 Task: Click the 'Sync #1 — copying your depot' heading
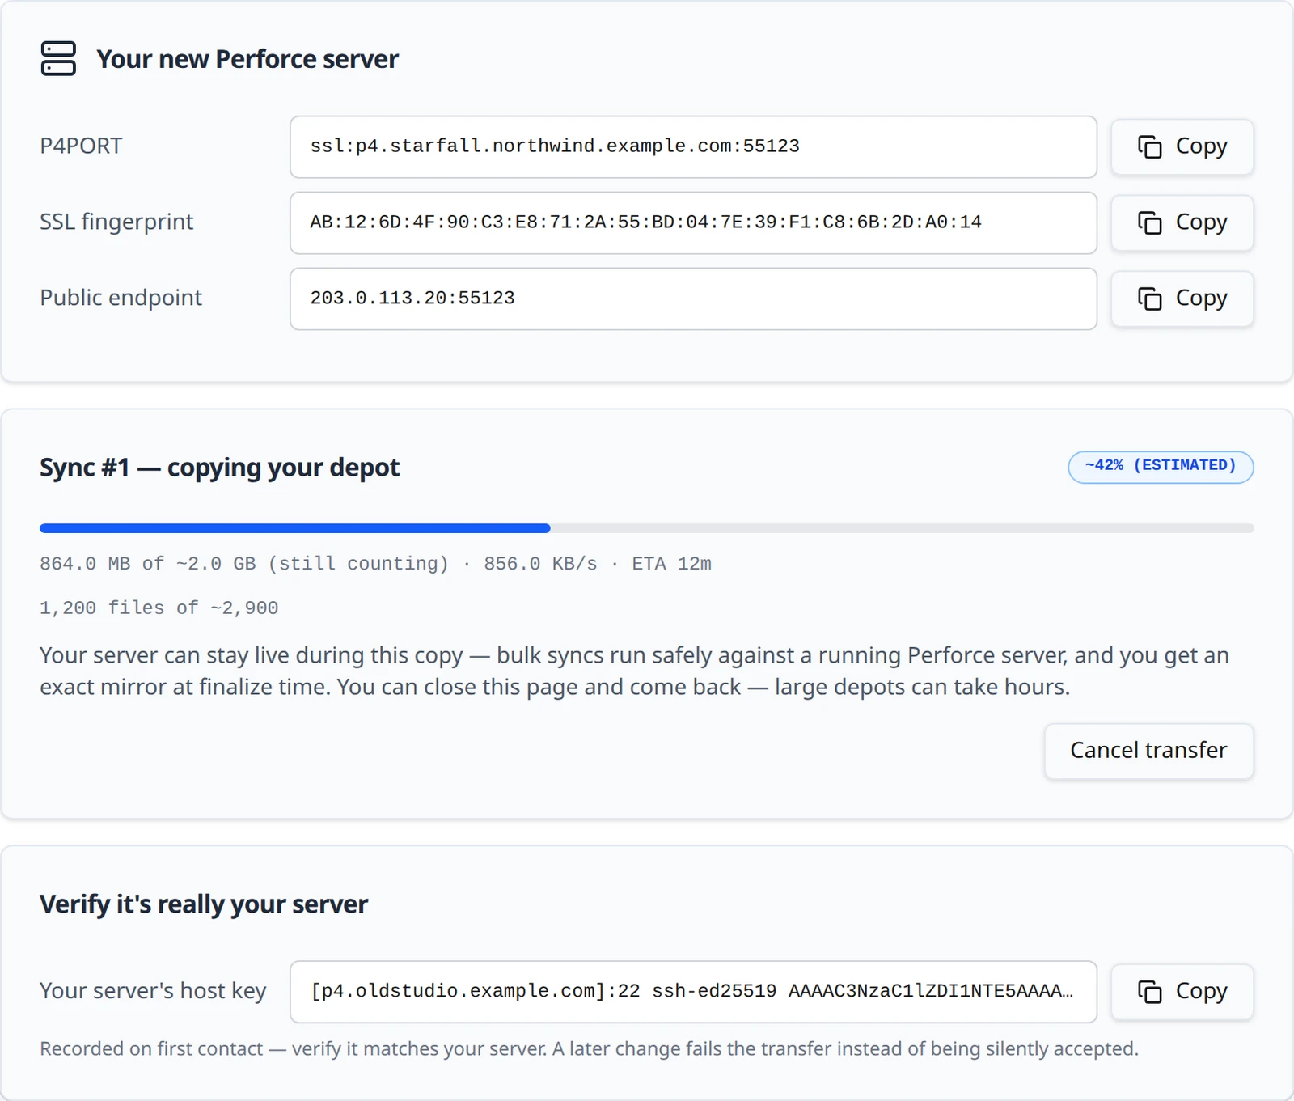[x=219, y=468]
